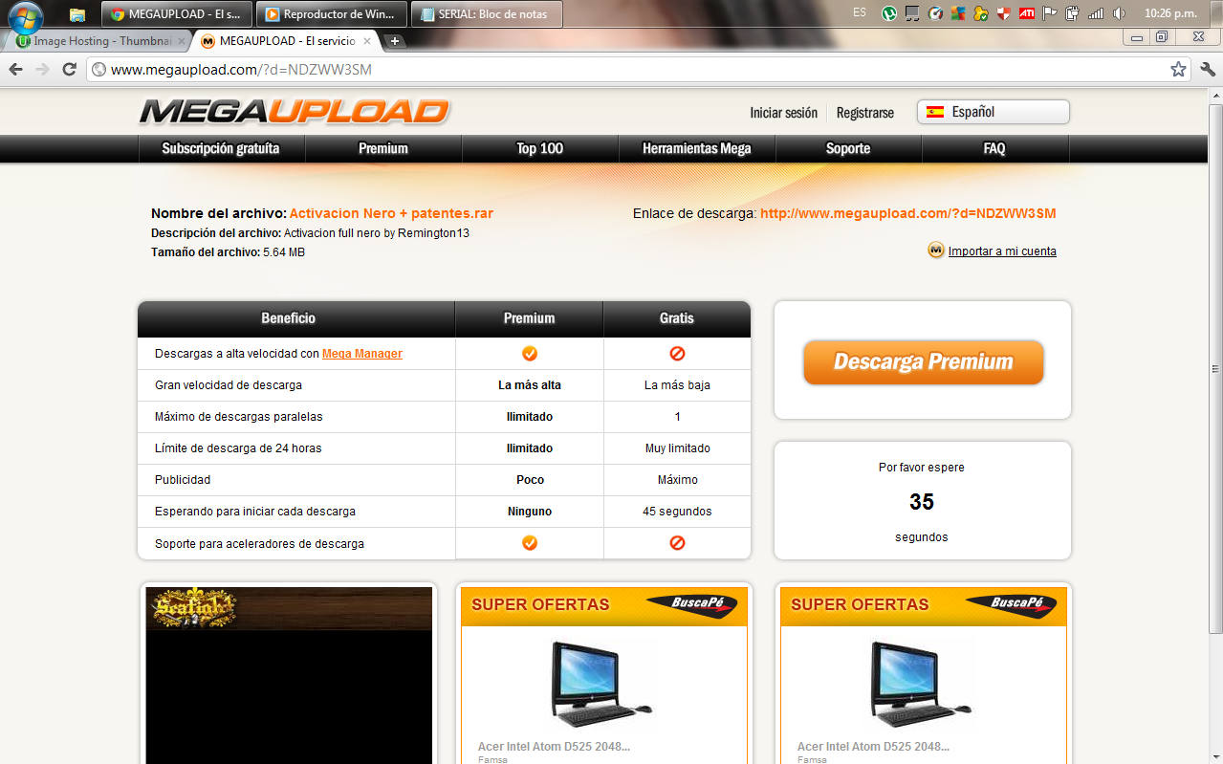Screen dimensions: 1223x764
Task: Open Windows Explorer from the taskbar
Action: click(77, 14)
